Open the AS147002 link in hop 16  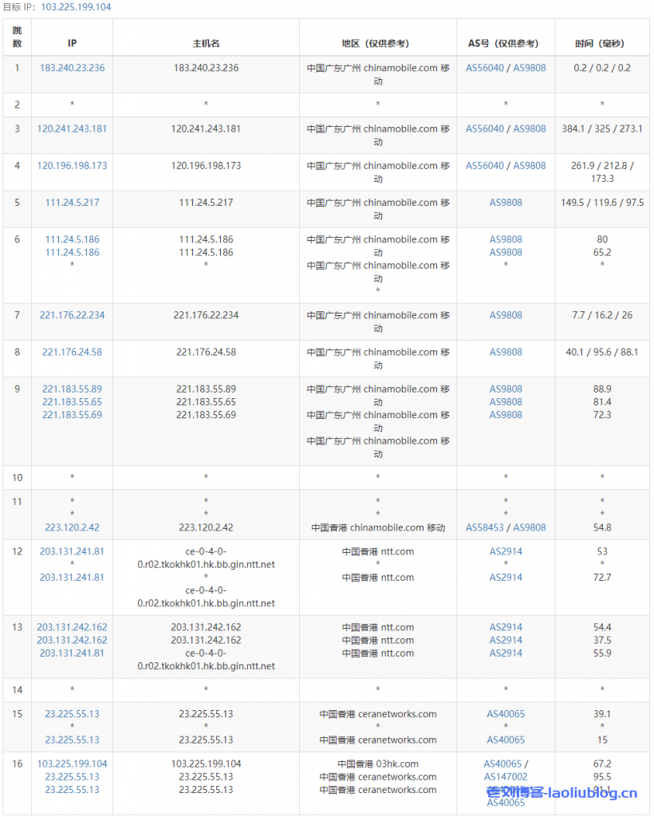[x=506, y=776]
